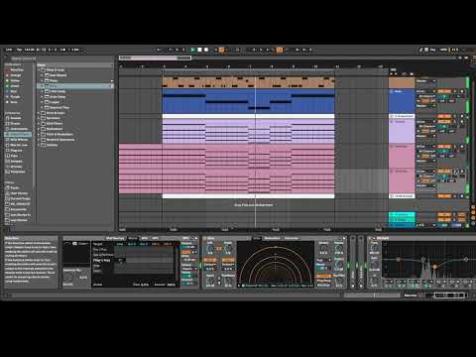Screen dimensions: 476x357
Task: Select Beat Repeat in the device list
Action: (58, 75)
